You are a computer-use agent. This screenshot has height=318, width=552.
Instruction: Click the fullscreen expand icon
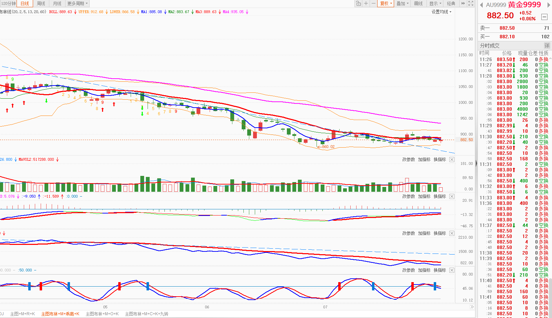coord(471,3)
